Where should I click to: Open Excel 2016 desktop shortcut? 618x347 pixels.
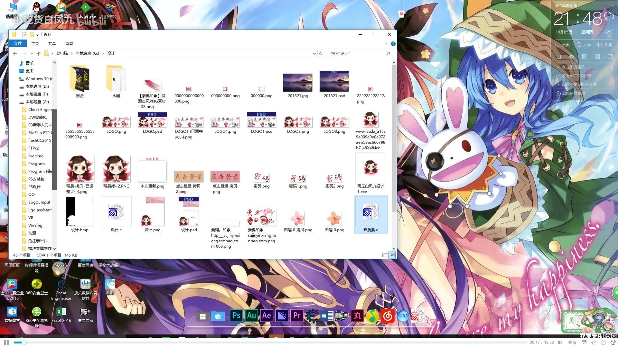coord(61,314)
